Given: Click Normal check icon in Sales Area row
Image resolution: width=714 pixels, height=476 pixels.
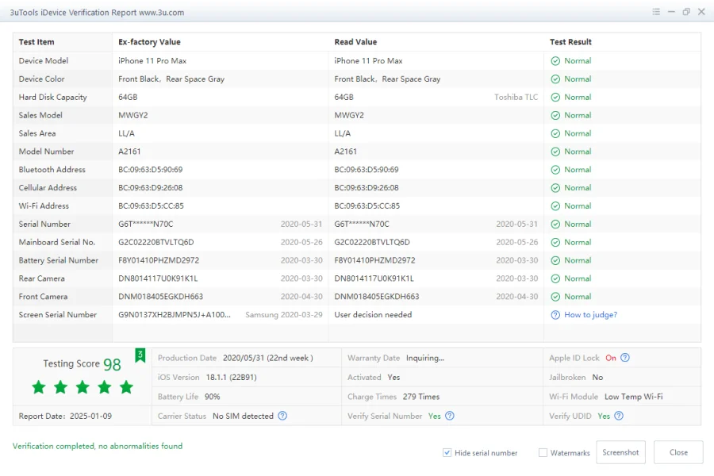Looking at the screenshot, I should [x=555, y=133].
